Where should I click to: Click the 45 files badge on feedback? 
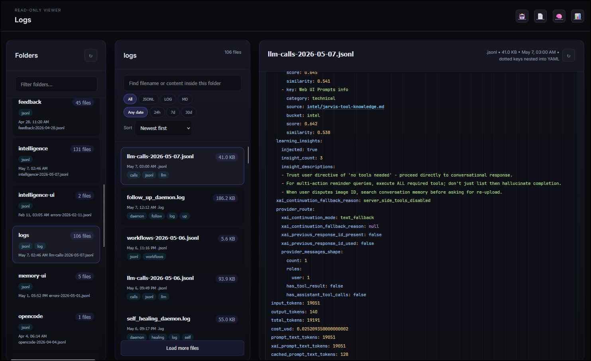coord(83,103)
